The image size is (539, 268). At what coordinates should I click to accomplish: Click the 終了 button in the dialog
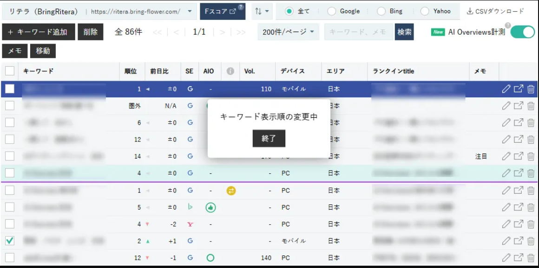[x=269, y=139]
